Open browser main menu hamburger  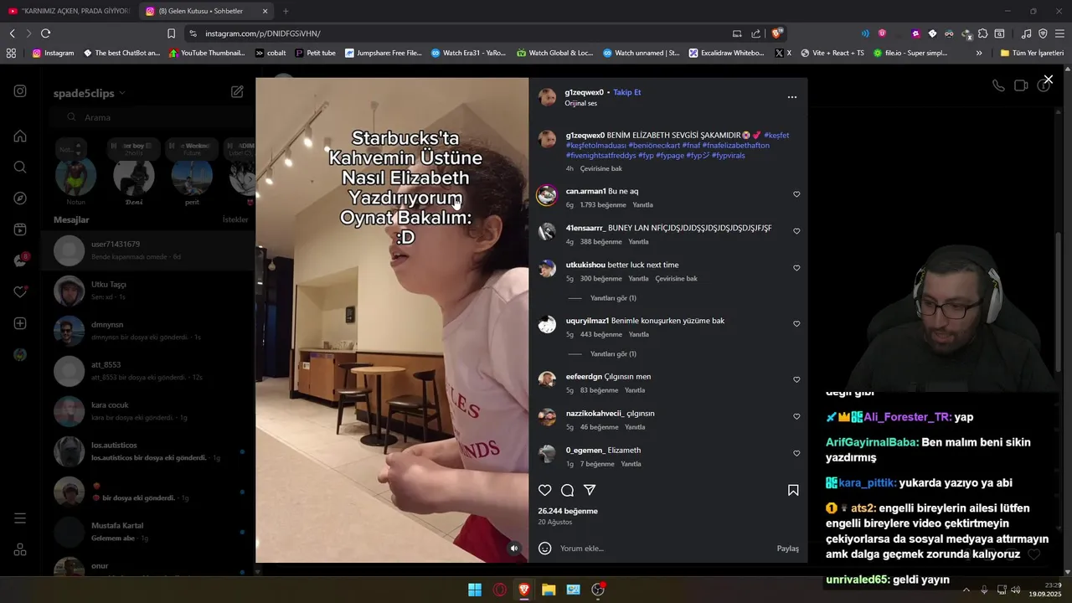[1059, 33]
